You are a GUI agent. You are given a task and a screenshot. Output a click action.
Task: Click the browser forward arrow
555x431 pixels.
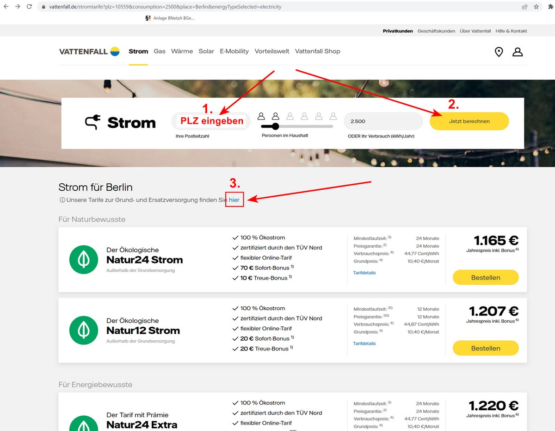pos(18,7)
